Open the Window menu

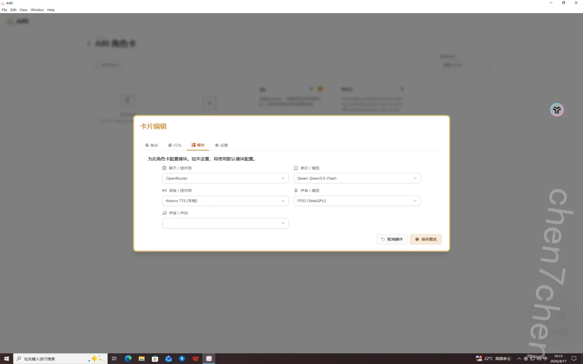tap(37, 10)
